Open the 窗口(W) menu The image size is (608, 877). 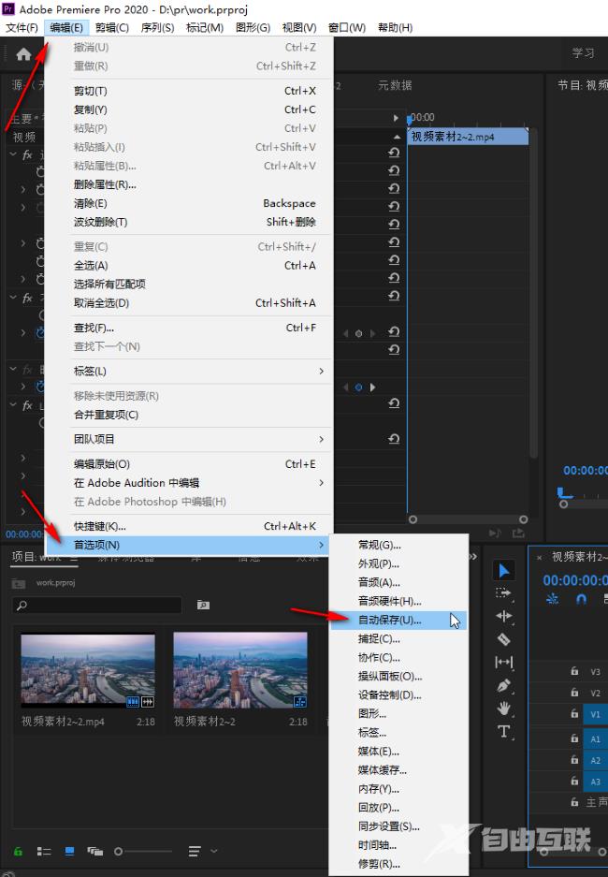coord(346,27)
